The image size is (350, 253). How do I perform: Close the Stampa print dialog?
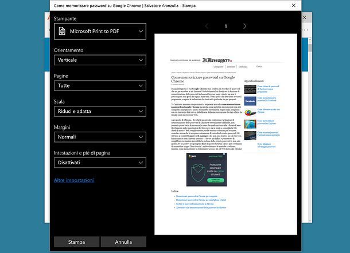(x=294, y=5)
